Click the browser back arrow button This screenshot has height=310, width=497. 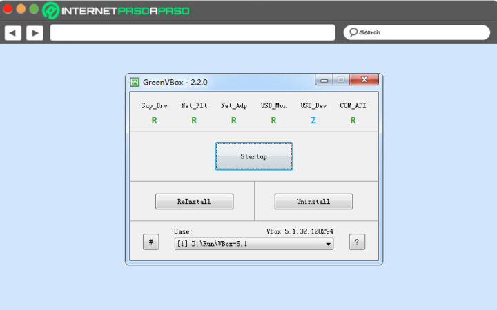click(13, 32)
